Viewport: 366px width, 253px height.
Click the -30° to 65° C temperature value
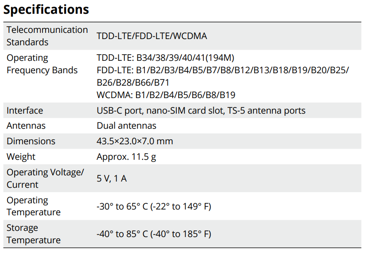pyautogui.click(x=154, y=206)
